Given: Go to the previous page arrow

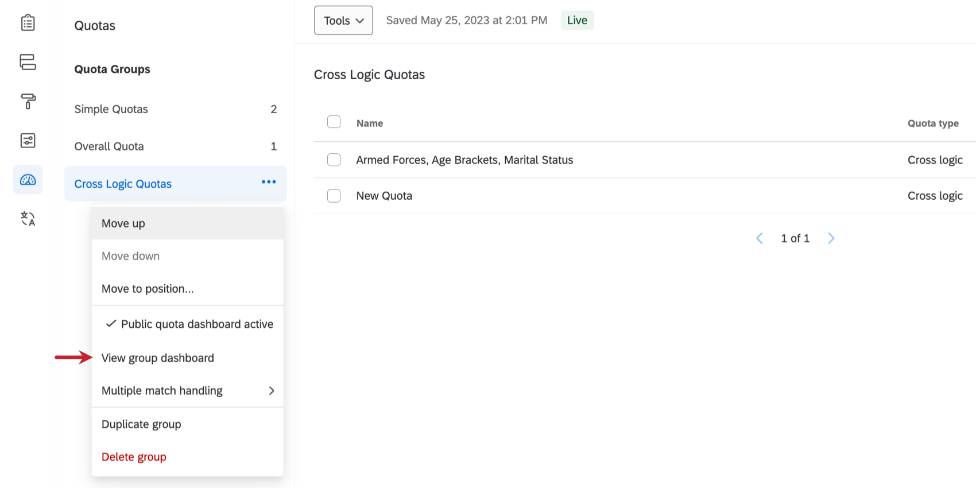Looking at the screenshot, I should [x=760, y=238].
